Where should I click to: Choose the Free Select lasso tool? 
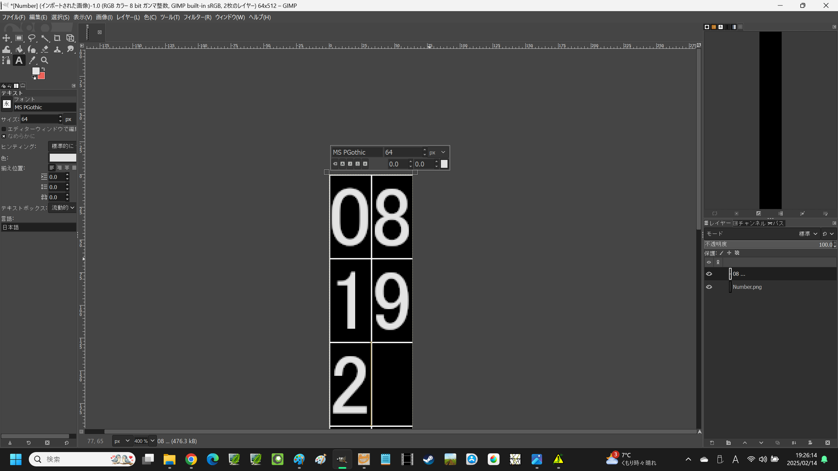click(x=32, y=38)
